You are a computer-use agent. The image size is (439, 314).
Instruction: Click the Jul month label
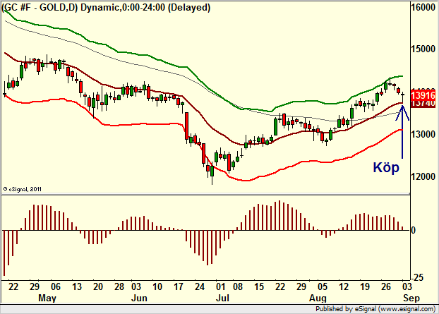(222, 298)
